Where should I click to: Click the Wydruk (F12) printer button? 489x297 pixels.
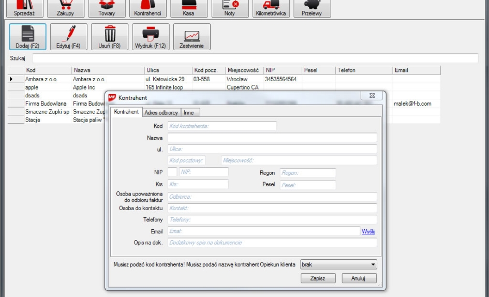[151, 37]
